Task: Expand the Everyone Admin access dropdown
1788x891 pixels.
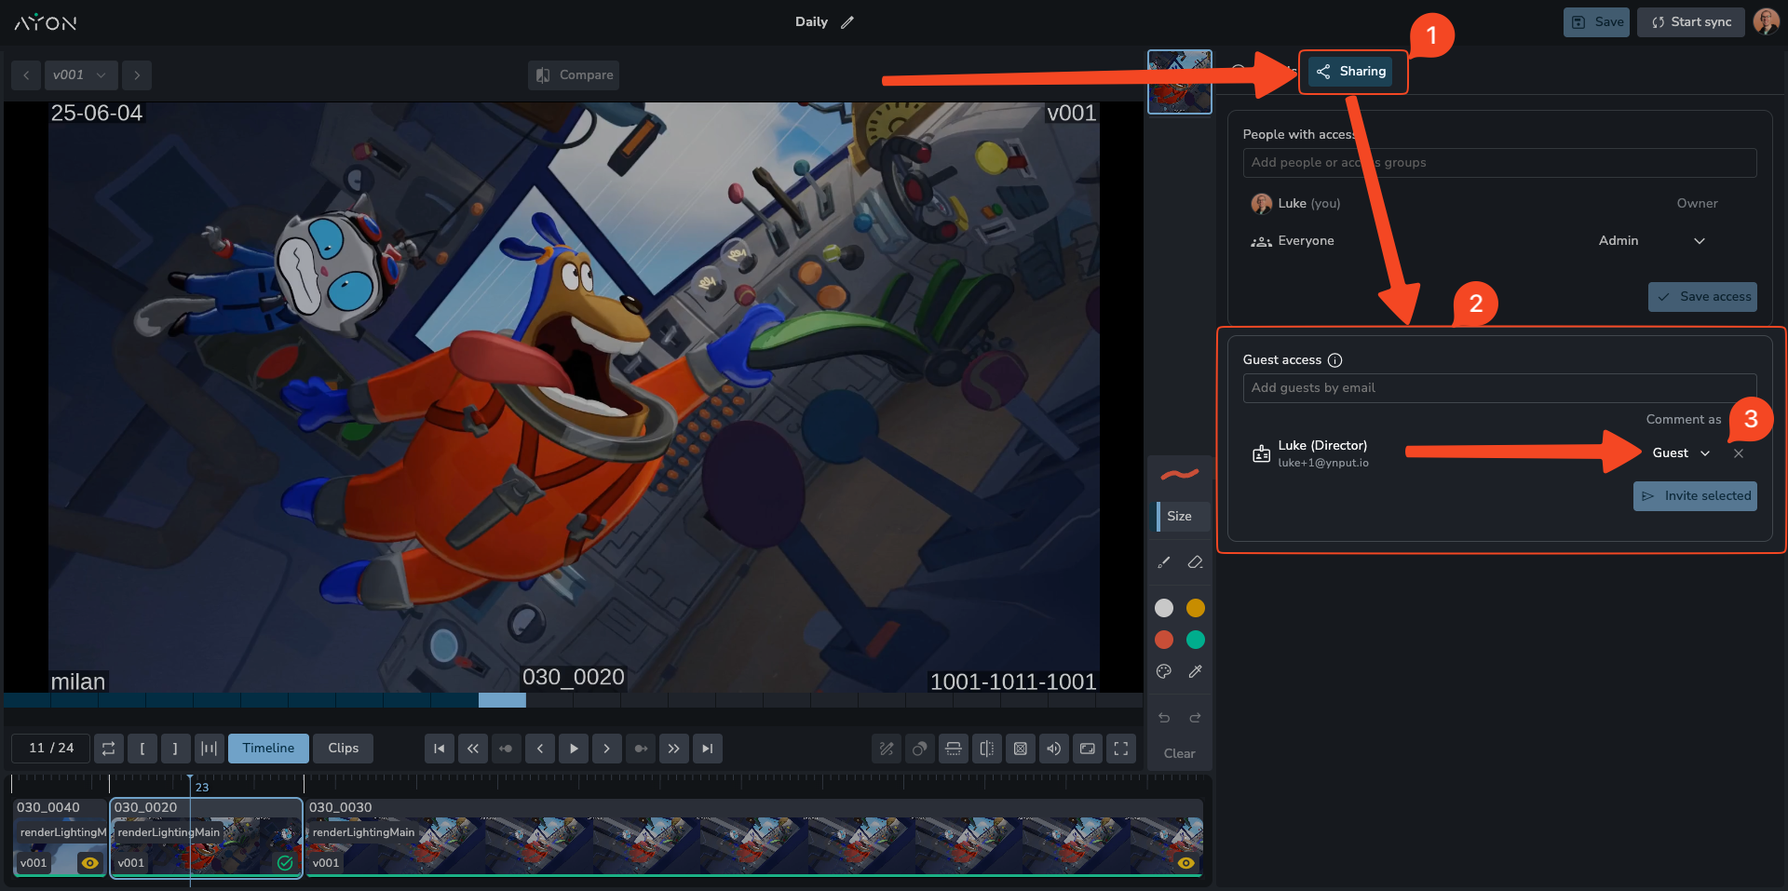Action: tap(1652, 241)
